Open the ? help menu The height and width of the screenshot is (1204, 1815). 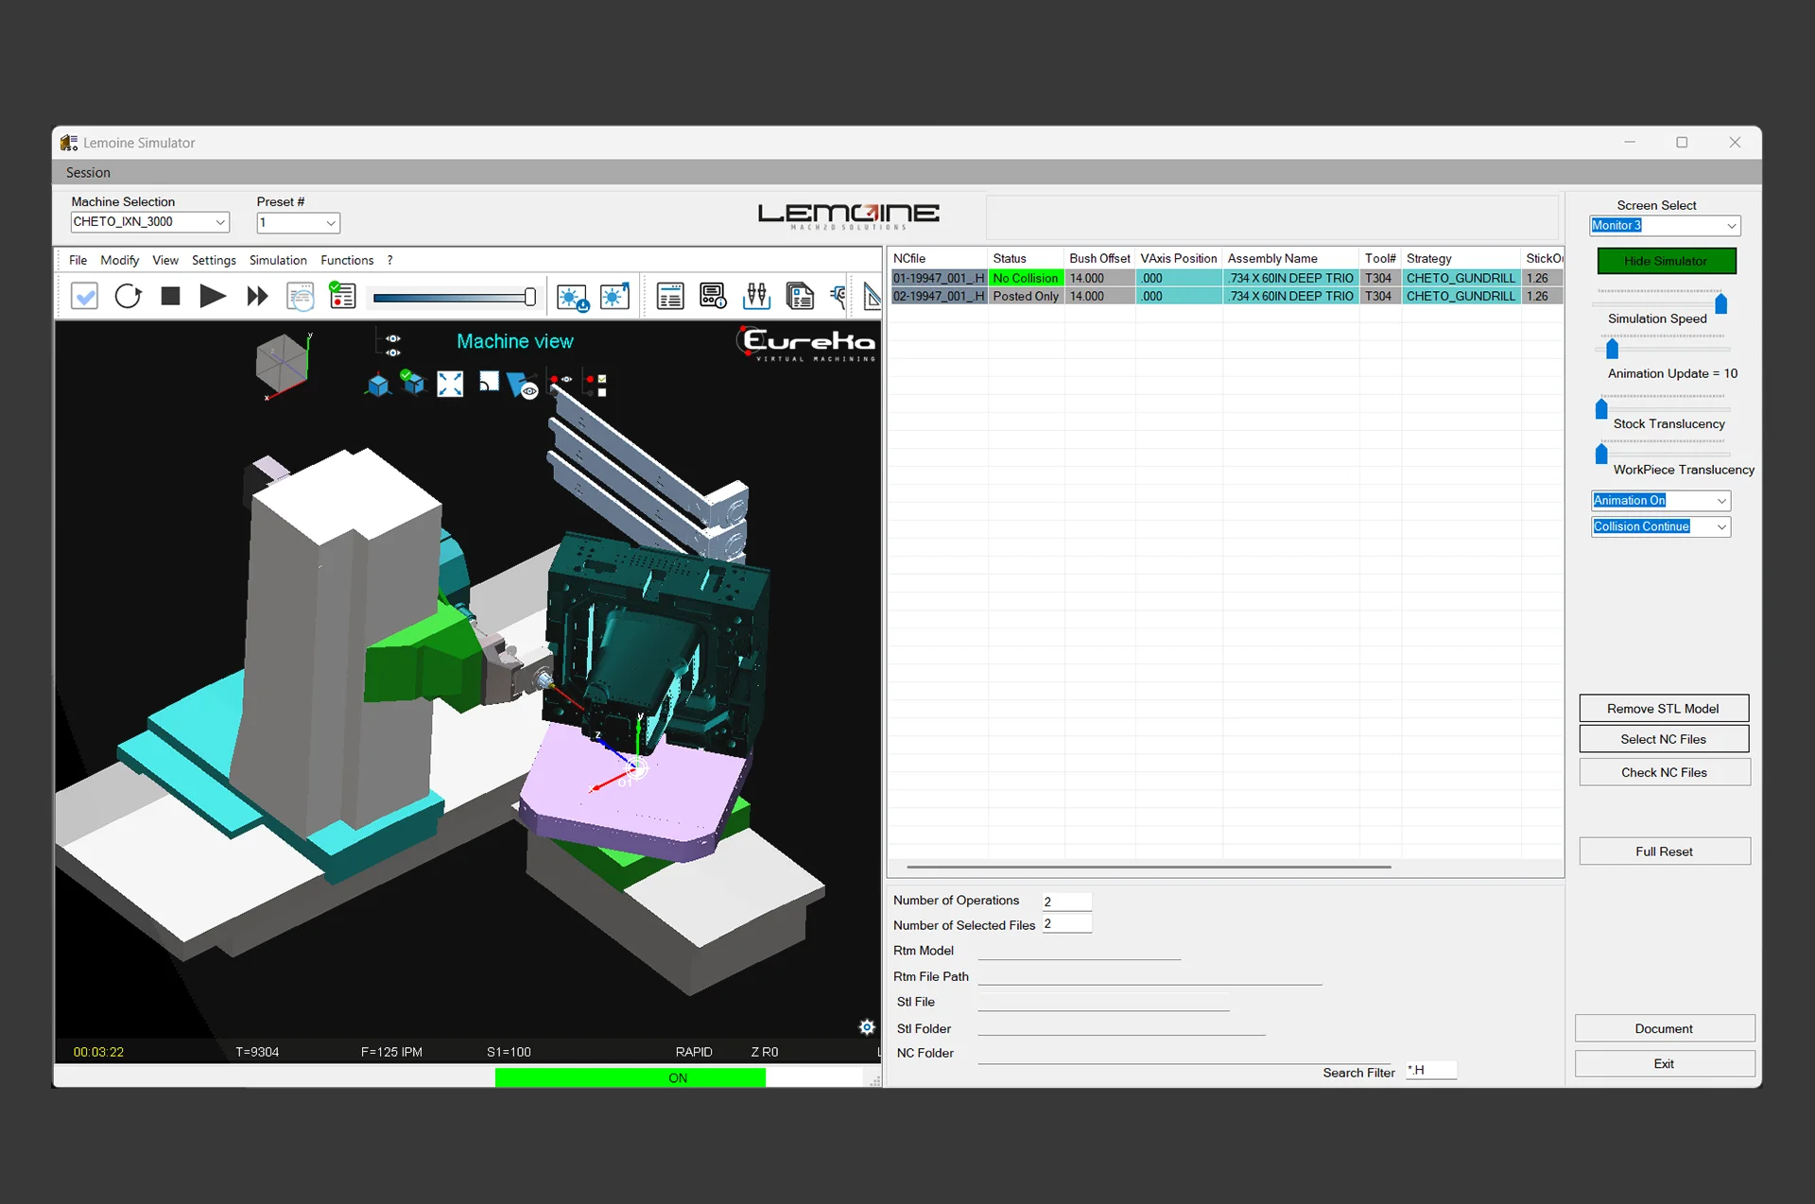pos(389,261)
